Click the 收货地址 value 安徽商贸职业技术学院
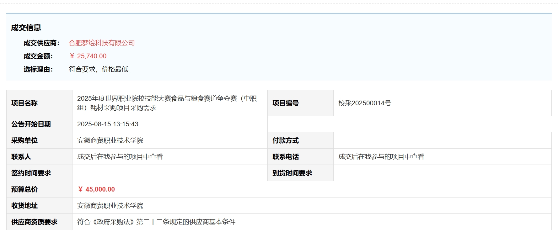Screen dimensions: 558x242 point(110,206)
